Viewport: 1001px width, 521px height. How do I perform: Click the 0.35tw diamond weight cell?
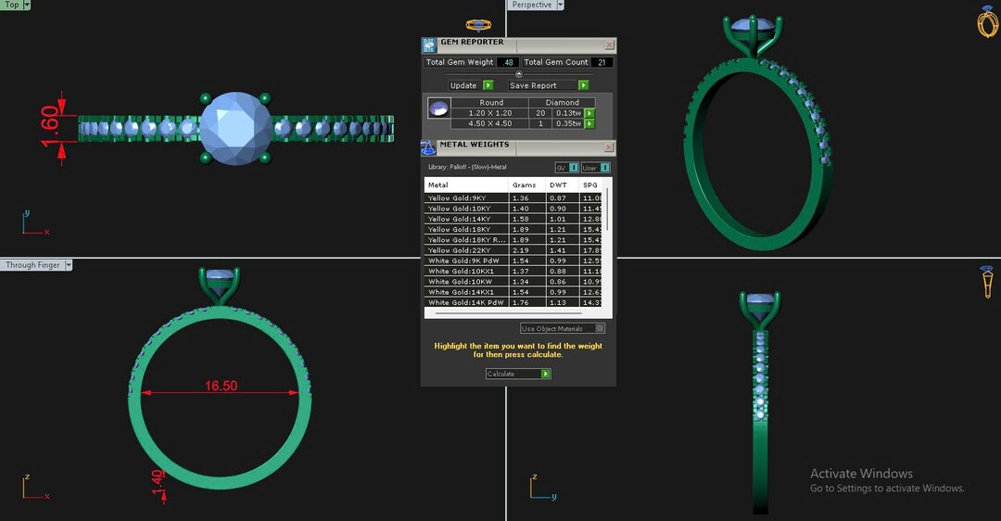click(x=568, y=124)
